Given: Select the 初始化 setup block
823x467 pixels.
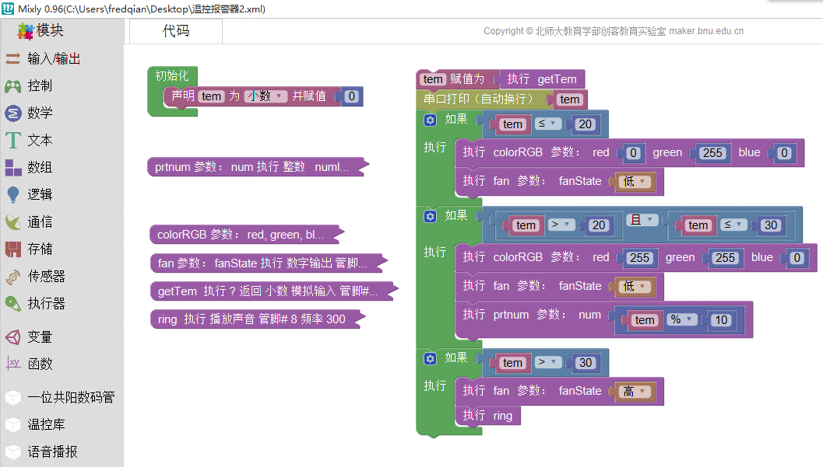Looking at the screenshot, I should coord(171,75).
